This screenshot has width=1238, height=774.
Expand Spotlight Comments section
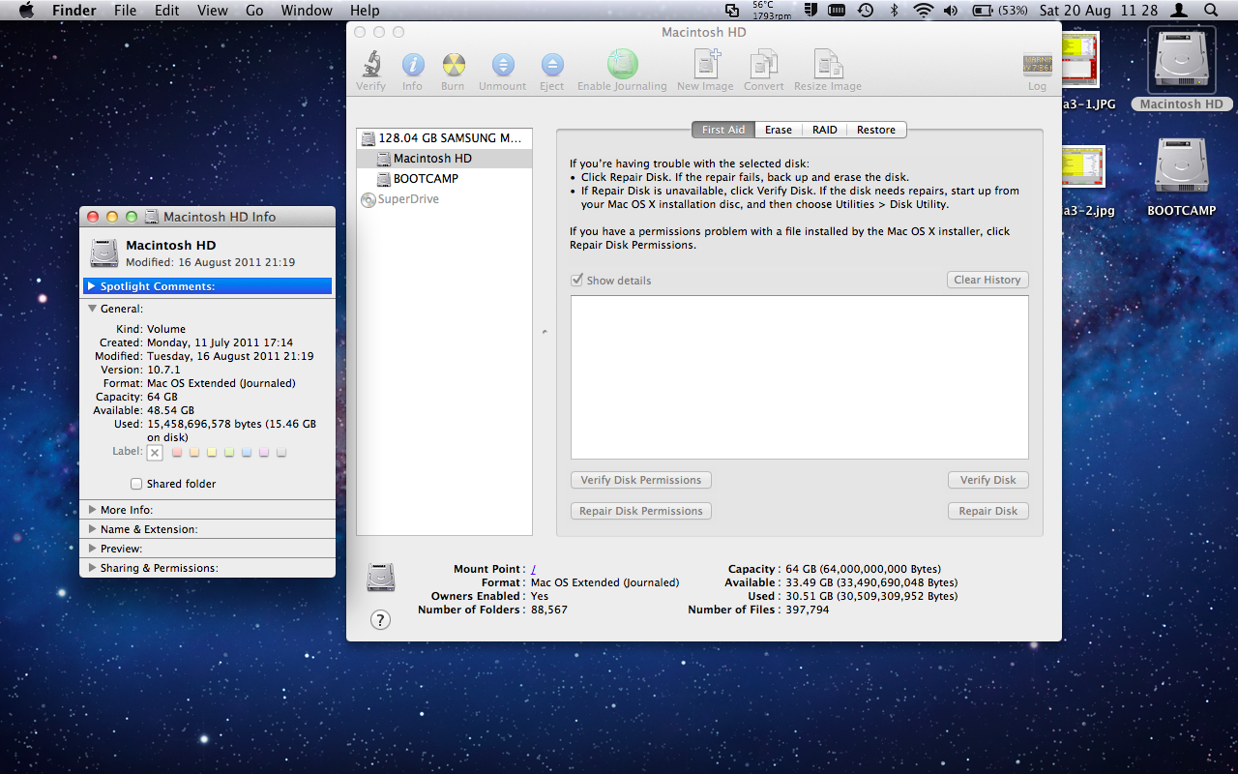[91, 286]
